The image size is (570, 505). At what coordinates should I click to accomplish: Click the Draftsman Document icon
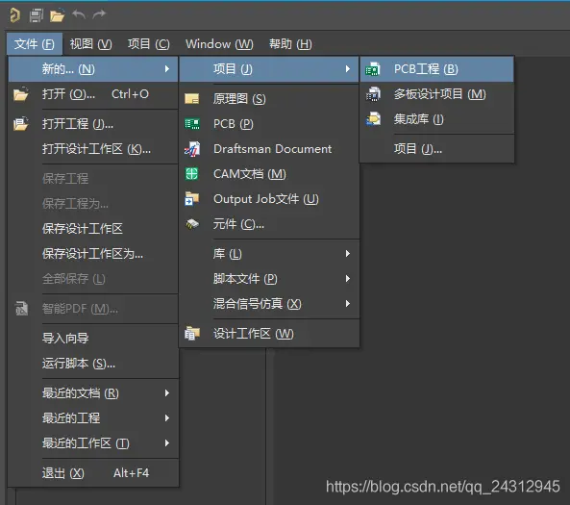tap(192, 149)
